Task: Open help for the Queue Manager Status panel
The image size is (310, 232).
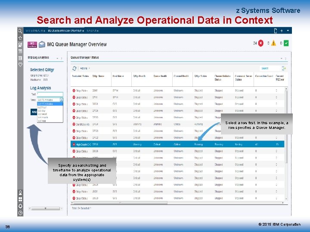Action: point(285,58)
